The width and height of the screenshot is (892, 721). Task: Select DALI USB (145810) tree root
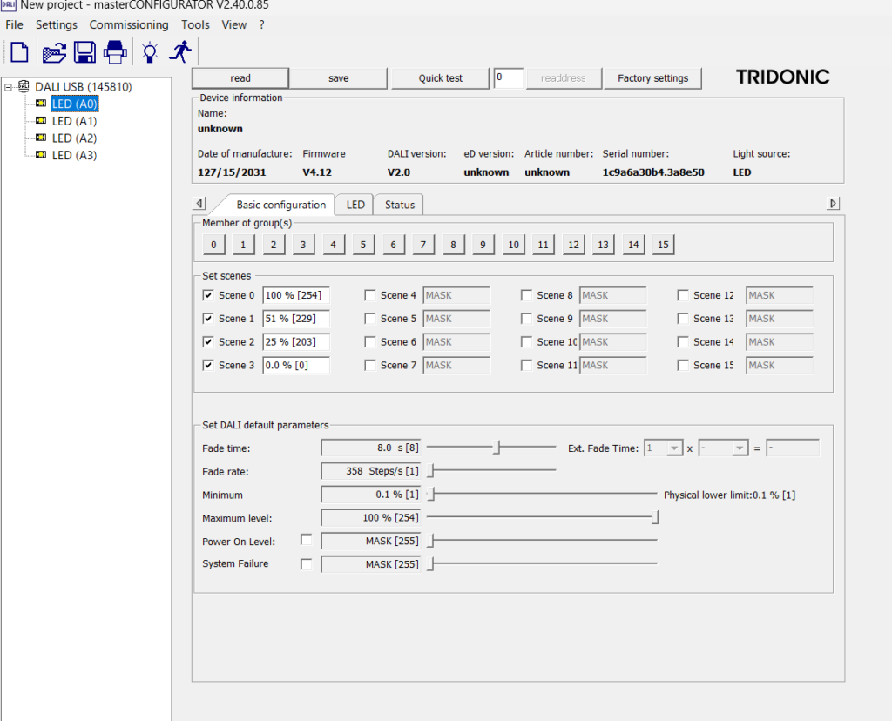click(x=83, y=87)
